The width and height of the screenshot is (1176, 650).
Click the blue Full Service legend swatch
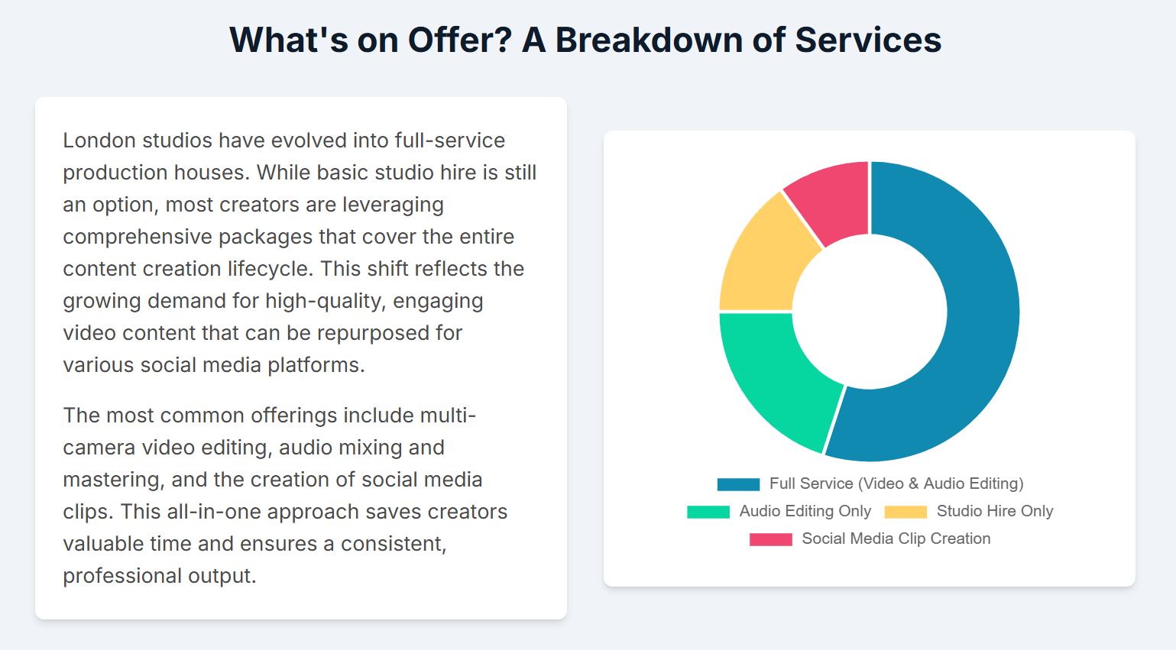pyautogui.click(x=738, y=484)
